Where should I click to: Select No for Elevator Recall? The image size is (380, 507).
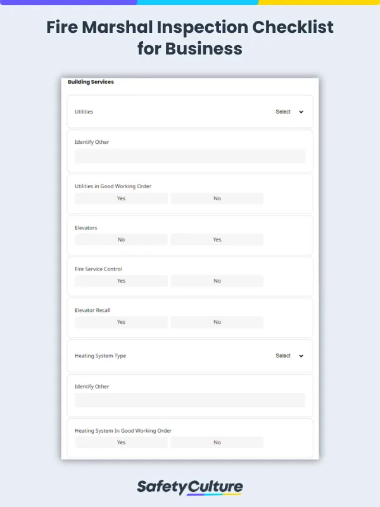(217, 322)
